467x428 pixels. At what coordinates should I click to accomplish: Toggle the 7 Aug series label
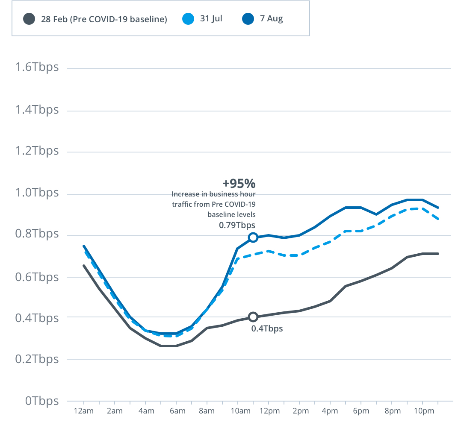(x=271, y=19)
